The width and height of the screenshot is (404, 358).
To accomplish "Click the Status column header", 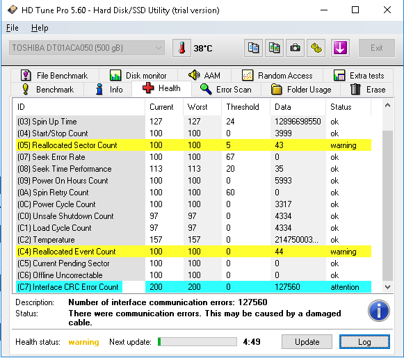I will tap(348, 107).
